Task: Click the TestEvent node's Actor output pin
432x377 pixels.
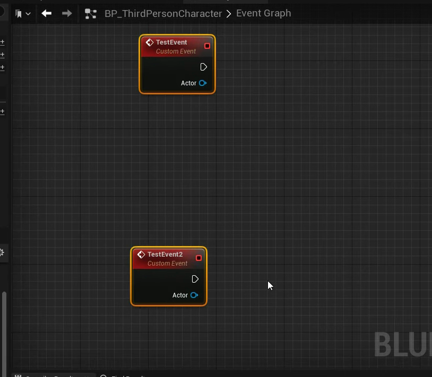Action: click(x=202, y=83)
